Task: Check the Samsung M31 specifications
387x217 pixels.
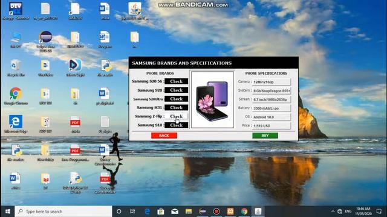Action: pos(176,107)
